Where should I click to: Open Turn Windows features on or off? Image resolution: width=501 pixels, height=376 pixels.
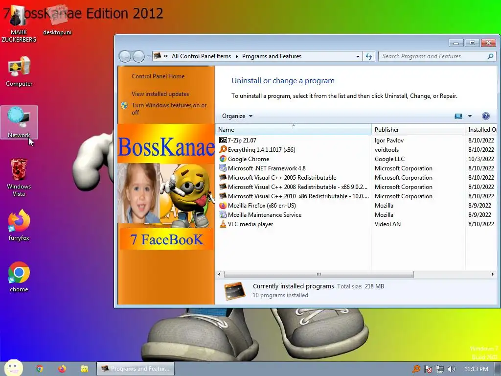click(x=169, y=109)
